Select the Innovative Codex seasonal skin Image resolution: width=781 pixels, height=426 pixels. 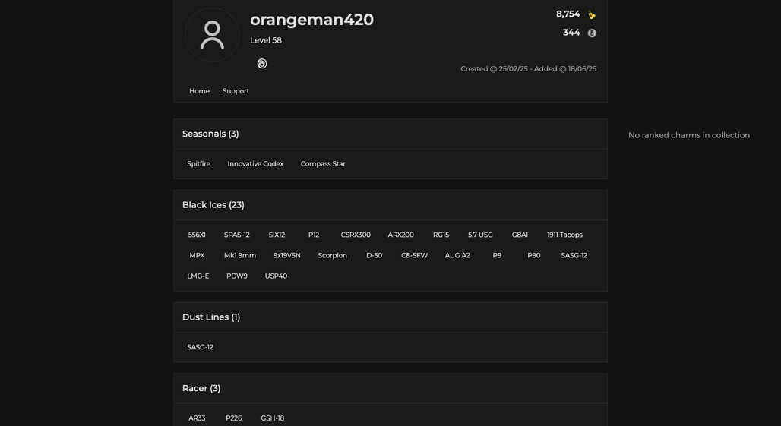255,164
